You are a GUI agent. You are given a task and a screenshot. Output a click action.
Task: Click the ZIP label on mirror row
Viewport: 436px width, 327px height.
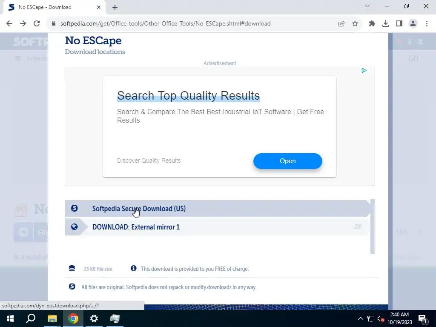[x=358, y=227]
